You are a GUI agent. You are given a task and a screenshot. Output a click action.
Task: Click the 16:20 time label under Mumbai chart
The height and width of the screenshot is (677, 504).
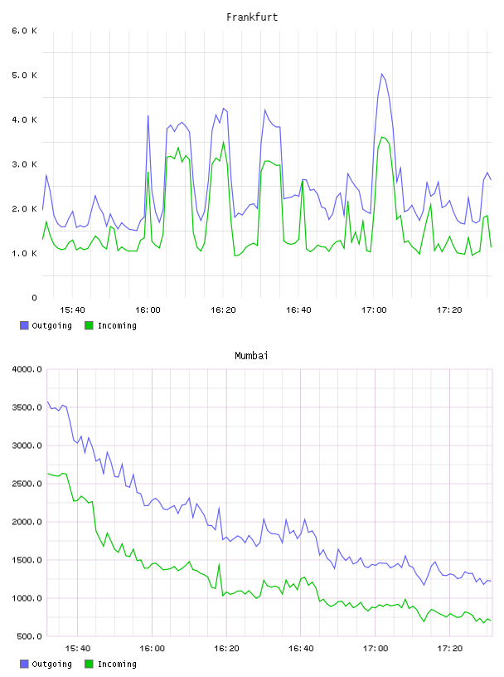pos(226,649)
